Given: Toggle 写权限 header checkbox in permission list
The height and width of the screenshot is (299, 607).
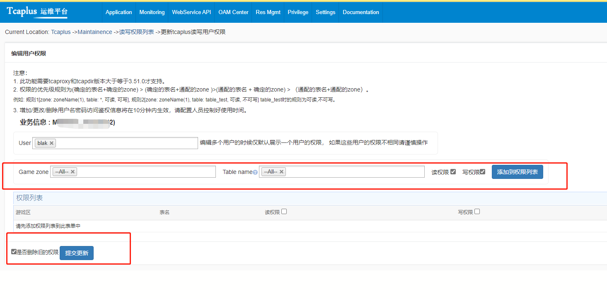Looking at the screenshot, I should [x=477, y=212].
